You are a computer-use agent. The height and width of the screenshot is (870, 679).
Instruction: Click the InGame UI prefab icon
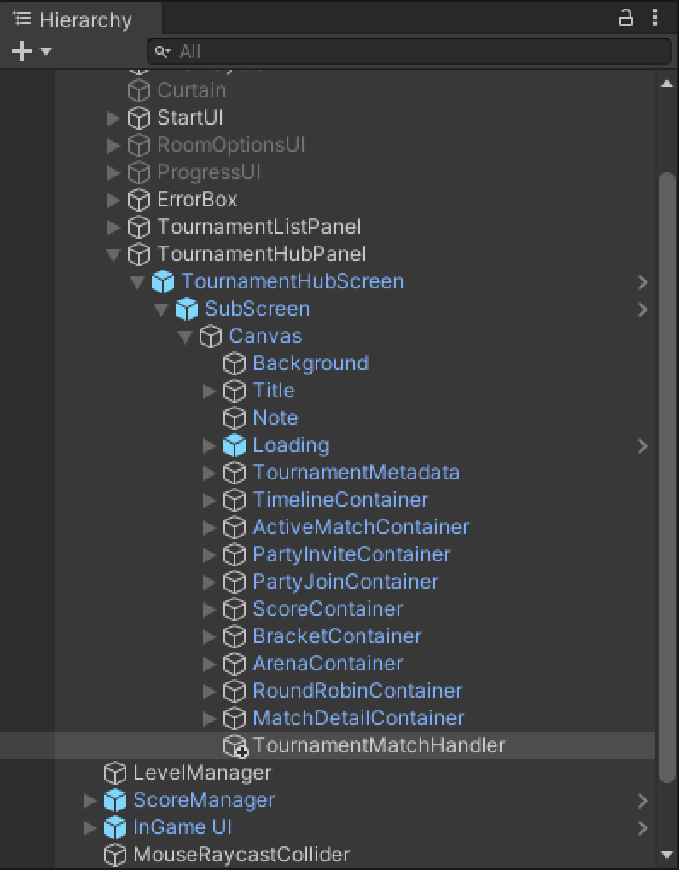click(114, 827)
